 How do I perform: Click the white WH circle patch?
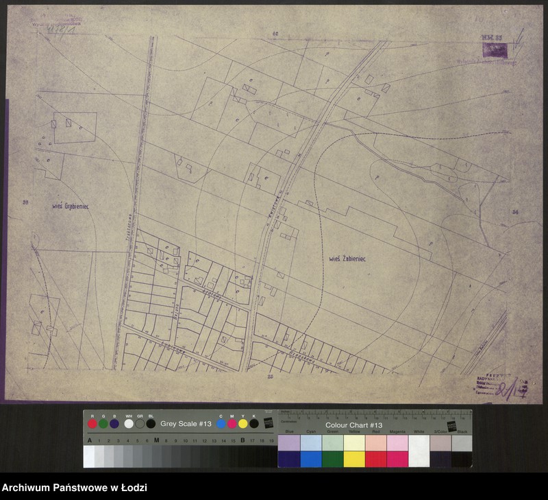[129, 424]
